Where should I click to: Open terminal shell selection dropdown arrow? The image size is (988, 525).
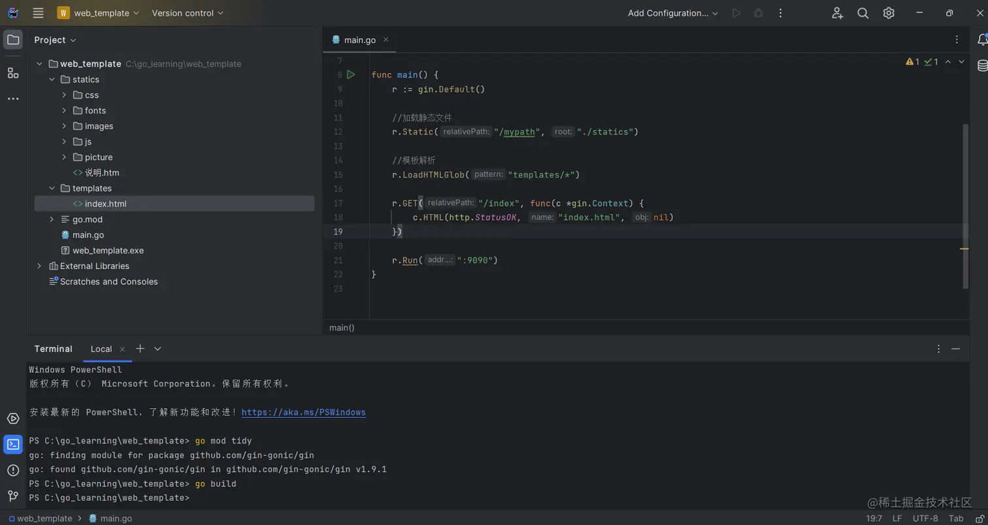click(157, 349)
